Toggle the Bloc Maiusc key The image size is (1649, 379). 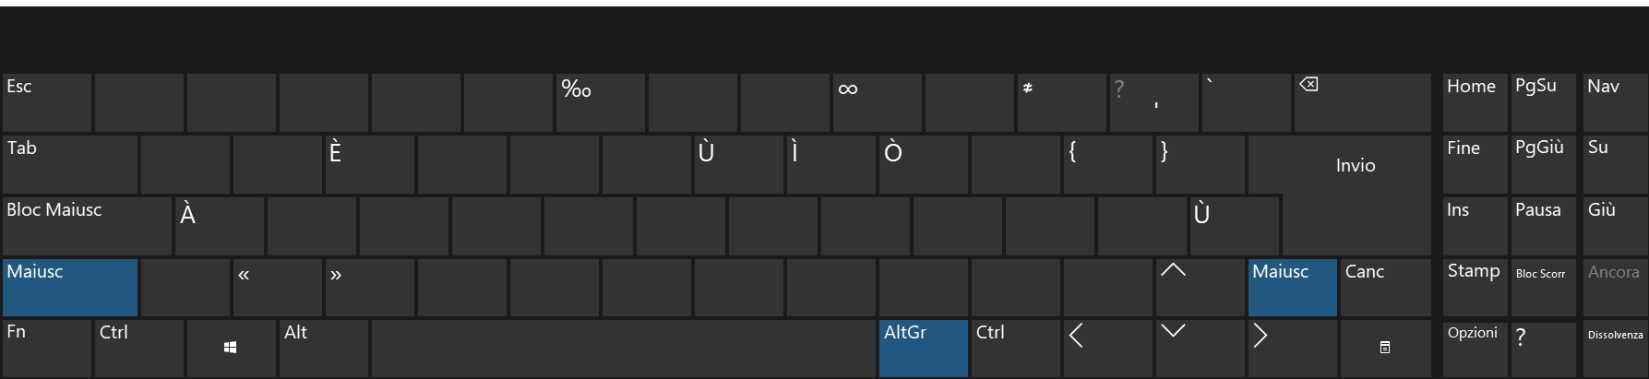point(87,226)
